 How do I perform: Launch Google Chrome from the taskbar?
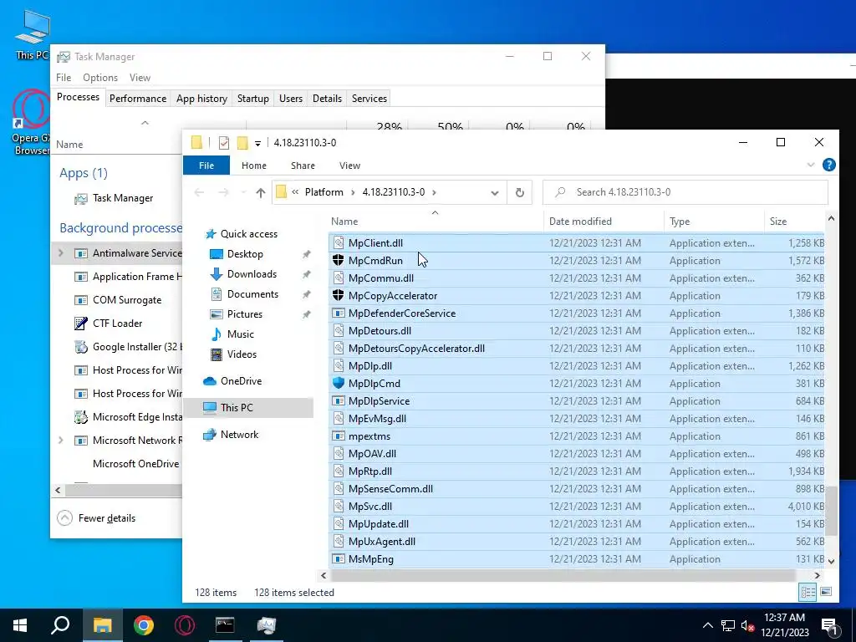point(144,625)
